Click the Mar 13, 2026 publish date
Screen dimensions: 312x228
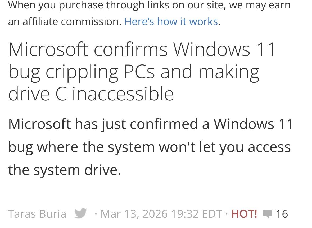[134, 213]
